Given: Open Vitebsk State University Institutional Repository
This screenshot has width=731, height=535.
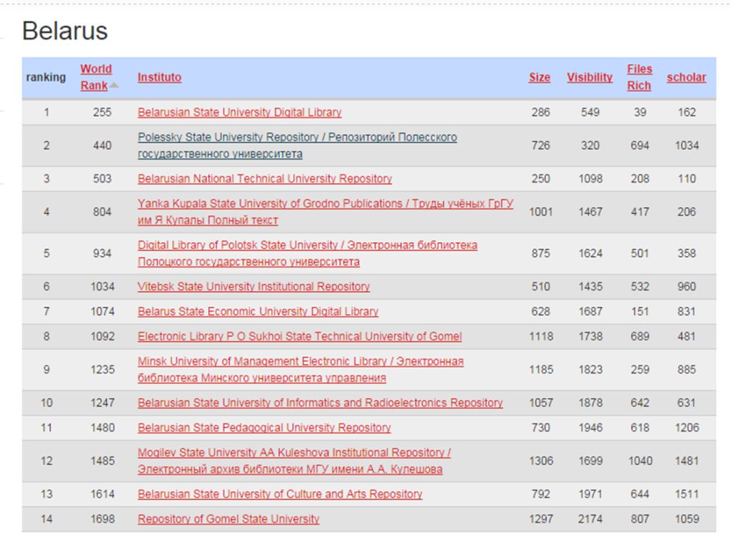Looking at the screenshot, I should click(253, 287).
